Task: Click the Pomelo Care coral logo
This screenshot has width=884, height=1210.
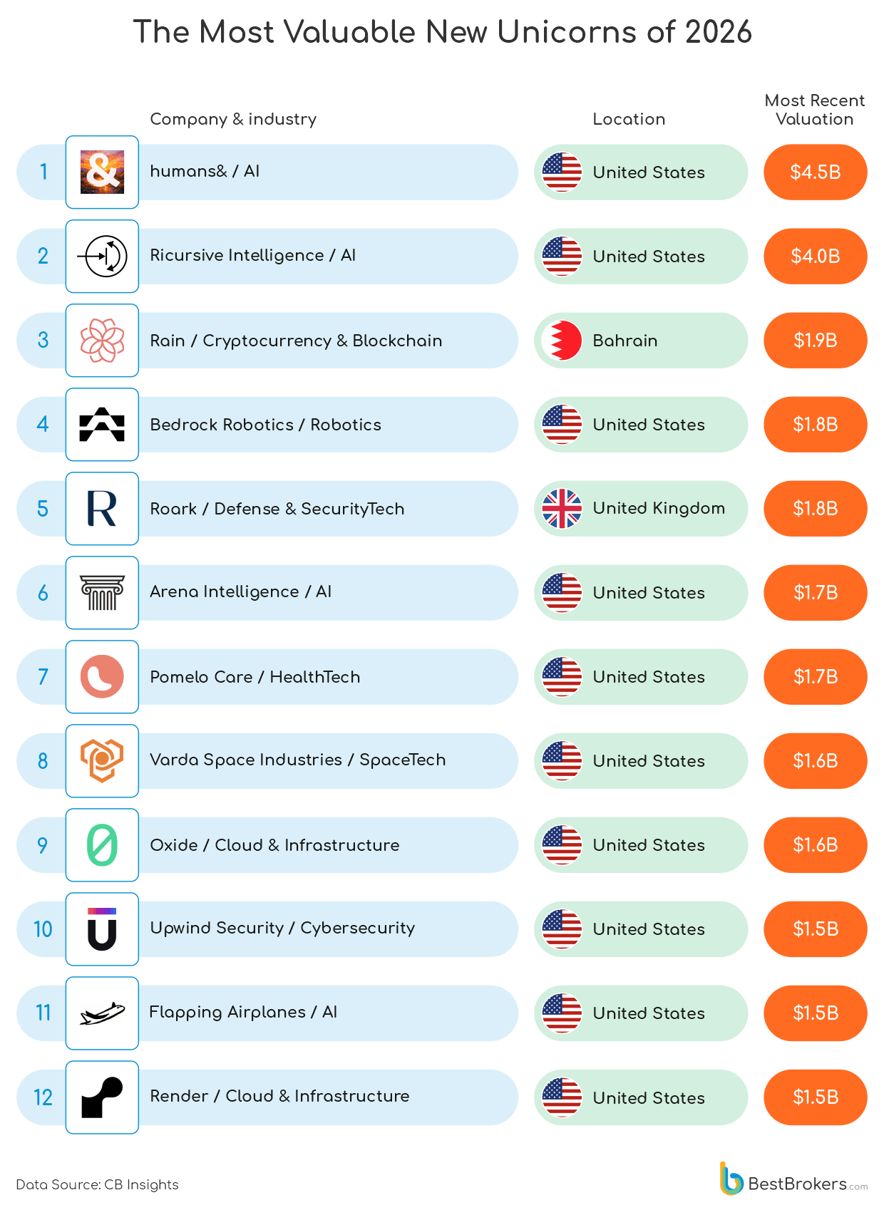Action: [102, 676]
